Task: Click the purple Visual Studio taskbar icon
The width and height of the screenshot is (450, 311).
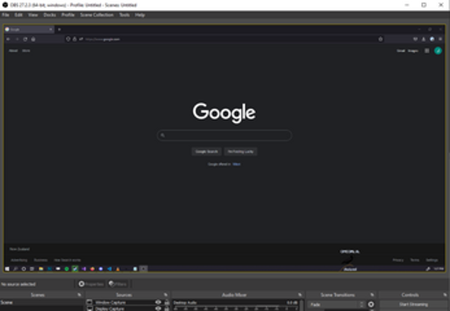Action: pyautogui.click(x=84, y=269)
